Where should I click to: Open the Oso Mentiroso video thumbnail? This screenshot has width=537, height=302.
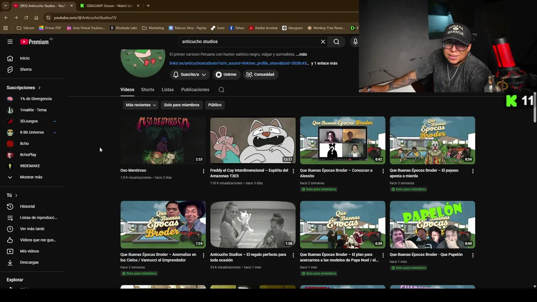(x=163, y=140)
